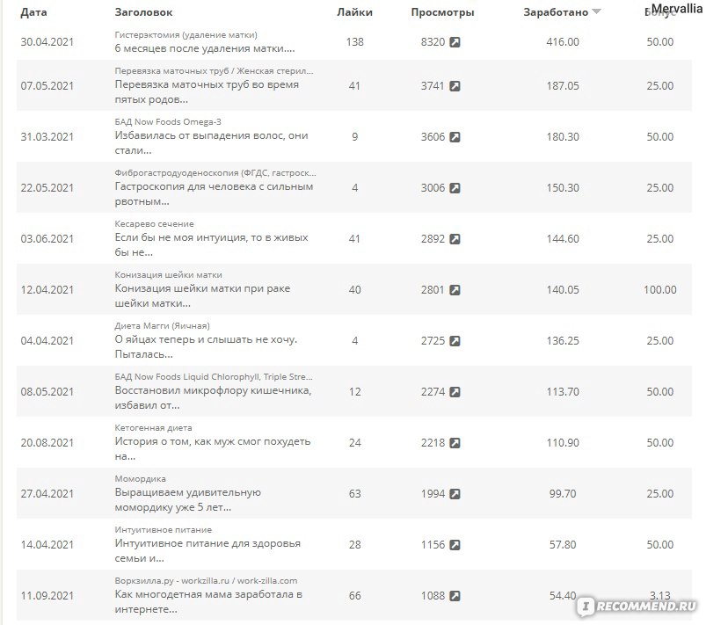Click stats icon next to 1994 views
The image size is (706, 625).
click(x=455, y=494)
